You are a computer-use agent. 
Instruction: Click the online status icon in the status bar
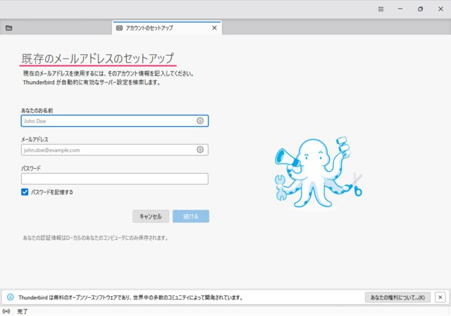[x=7, y=310]
